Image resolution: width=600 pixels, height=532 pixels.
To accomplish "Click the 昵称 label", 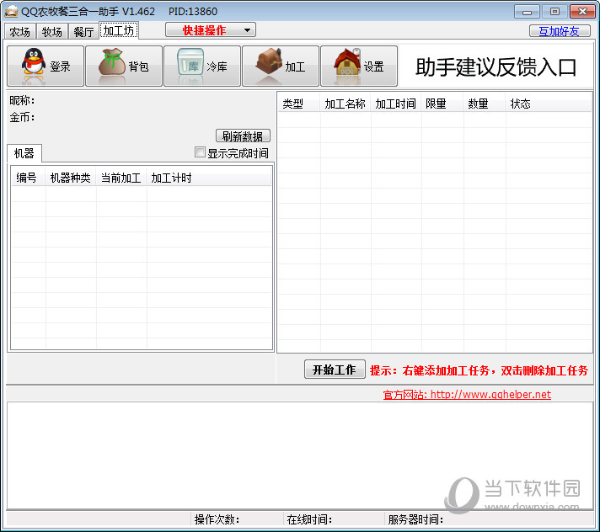I will [x=22, y=100].
